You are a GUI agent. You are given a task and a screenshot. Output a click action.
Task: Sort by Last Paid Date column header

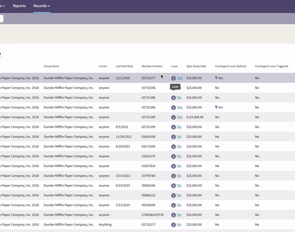[x=124, y=66]
